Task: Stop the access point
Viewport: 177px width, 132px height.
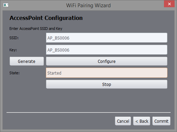Action: coord(107,84)
